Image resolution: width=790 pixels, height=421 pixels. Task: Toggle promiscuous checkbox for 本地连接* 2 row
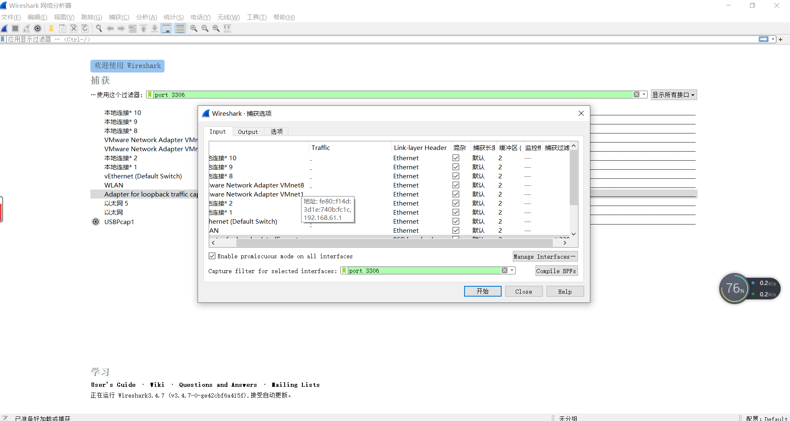(x=456, y=203)
